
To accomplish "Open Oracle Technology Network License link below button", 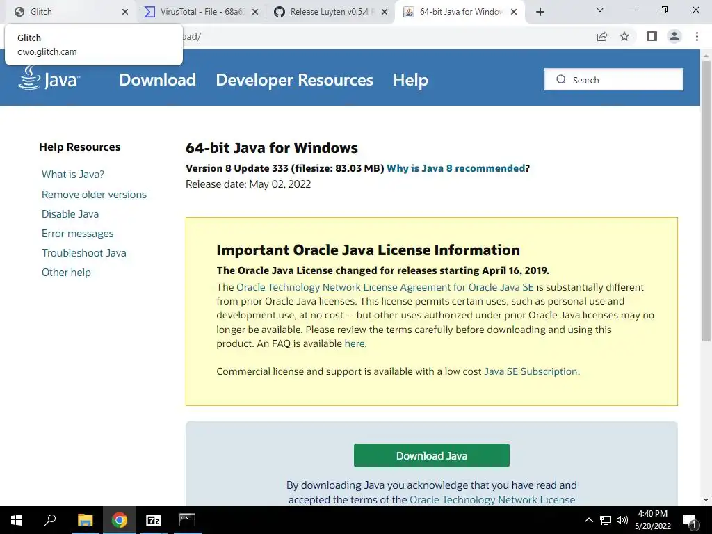I will coord(492,500).
